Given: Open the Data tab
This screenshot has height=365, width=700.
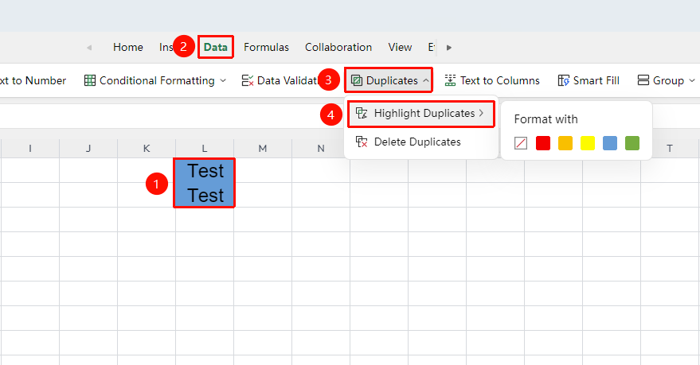Looking at the screenshot, I should 216,47.
